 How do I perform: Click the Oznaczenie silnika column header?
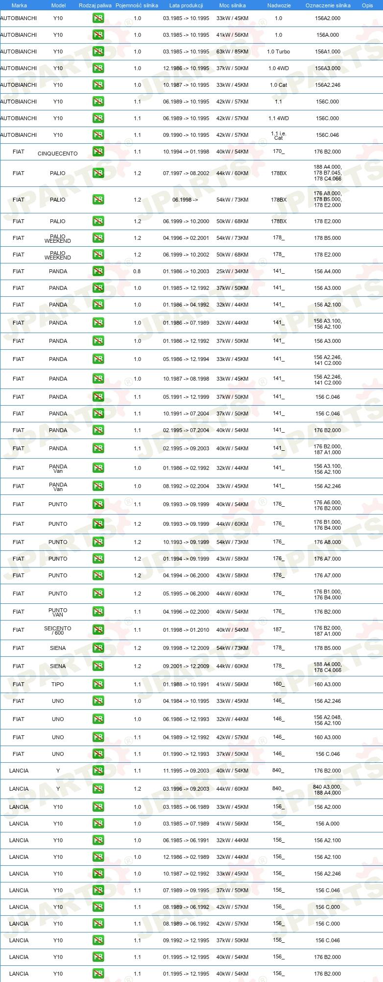[x=328, y=5]
